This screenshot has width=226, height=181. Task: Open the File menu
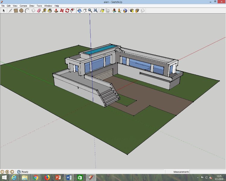tap(3, 6)
